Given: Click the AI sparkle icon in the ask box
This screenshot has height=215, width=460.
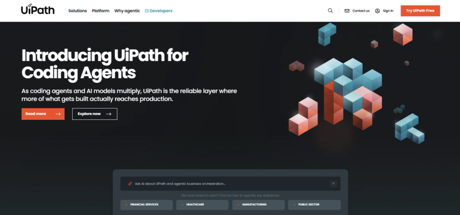Looking at the screenshot, I should click(x=130, y=184).
